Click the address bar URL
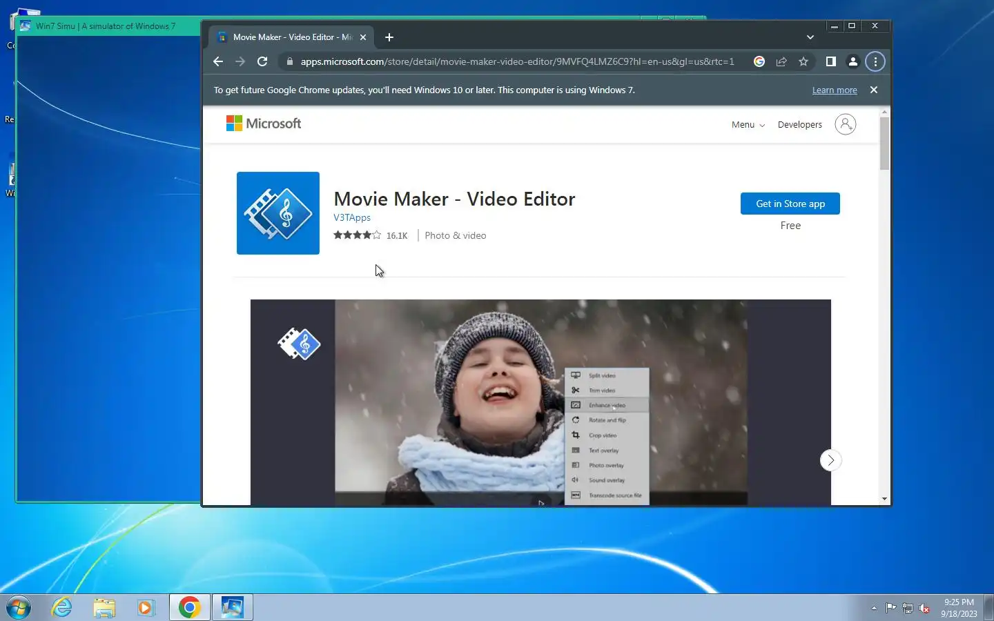This screenshot has width=994, height=621. [x=517, y=61]
